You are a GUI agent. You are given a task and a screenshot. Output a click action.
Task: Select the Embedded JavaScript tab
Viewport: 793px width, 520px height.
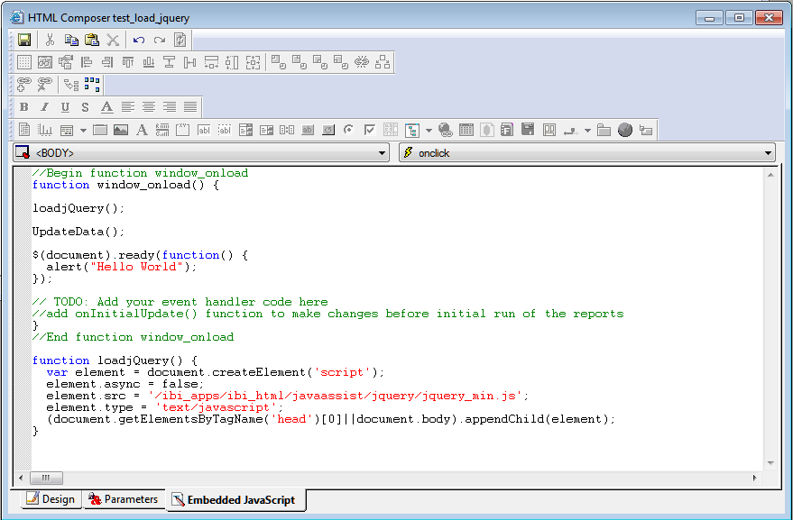tap(235, 500)
